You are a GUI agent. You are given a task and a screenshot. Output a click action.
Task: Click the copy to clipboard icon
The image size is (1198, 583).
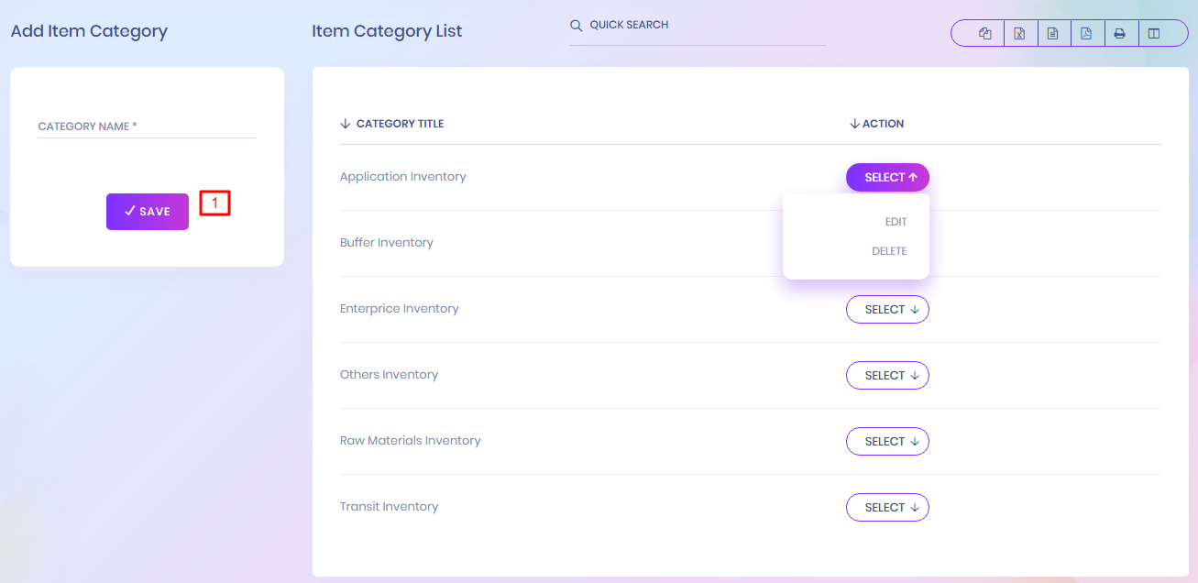pyautogui.click(x=985, y=34)
